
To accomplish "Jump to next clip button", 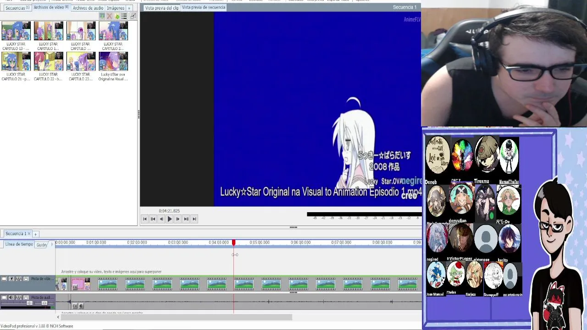I will click(186, 219).
